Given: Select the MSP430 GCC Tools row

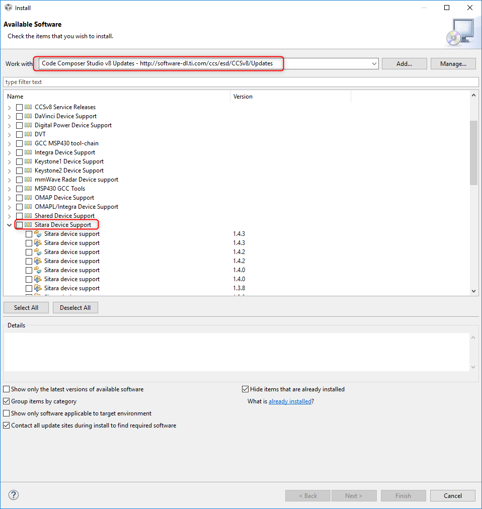Looking at the screenshot, I should 60,189.
